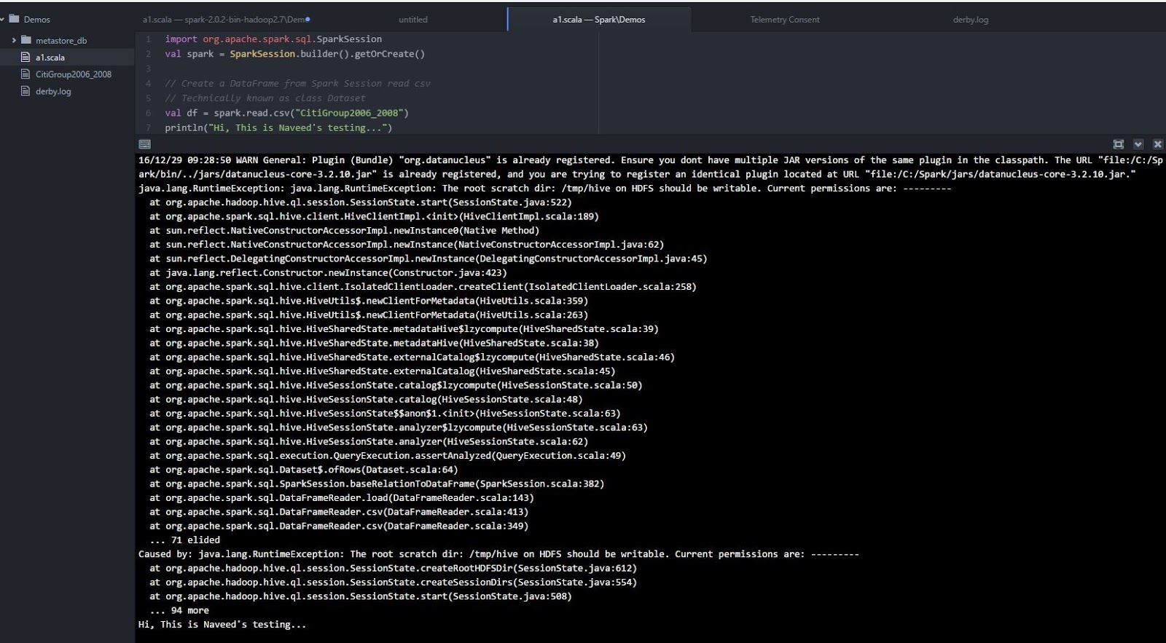1166x643 pixels.
Task: Open CitiGroup2006_2008 file name in tree view
Action: (x=74, y=74)
